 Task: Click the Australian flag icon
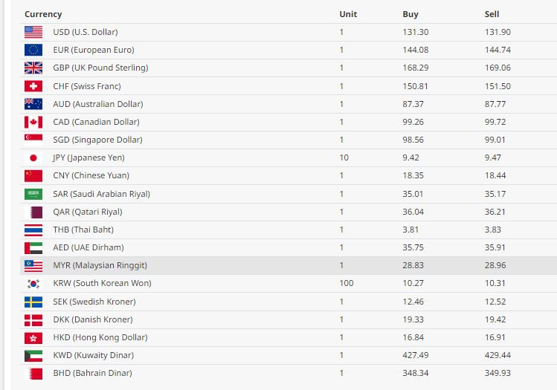(x=33, y=104)
